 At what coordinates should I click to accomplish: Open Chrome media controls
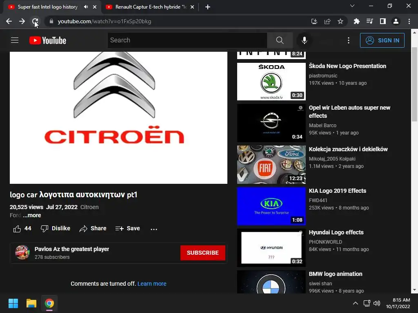click(369, 21)
